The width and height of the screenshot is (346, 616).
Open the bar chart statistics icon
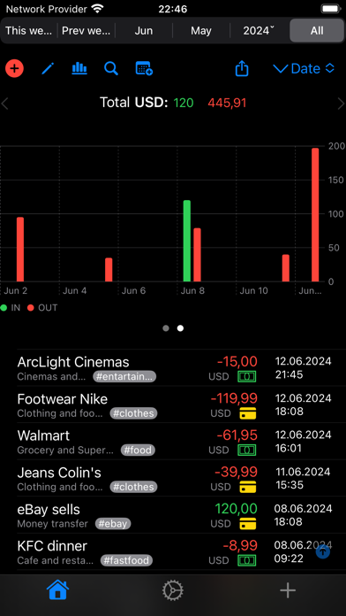coord(79,68)
